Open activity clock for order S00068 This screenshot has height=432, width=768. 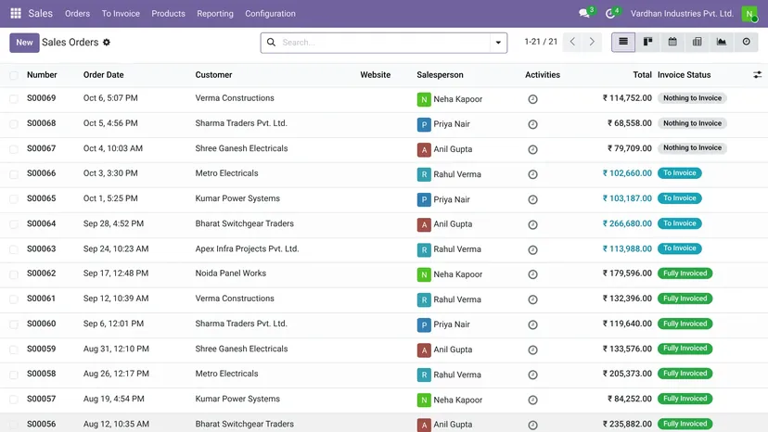(533, 124)
